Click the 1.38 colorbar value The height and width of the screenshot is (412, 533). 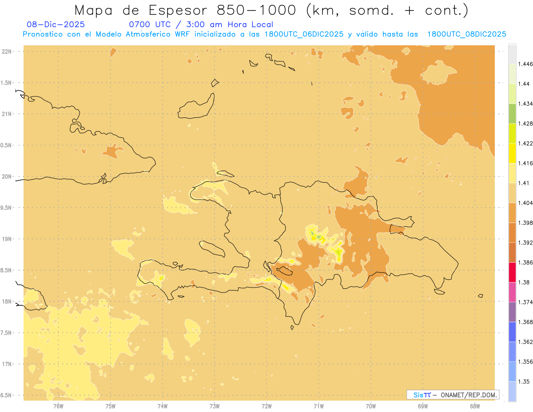click(524, 282)
